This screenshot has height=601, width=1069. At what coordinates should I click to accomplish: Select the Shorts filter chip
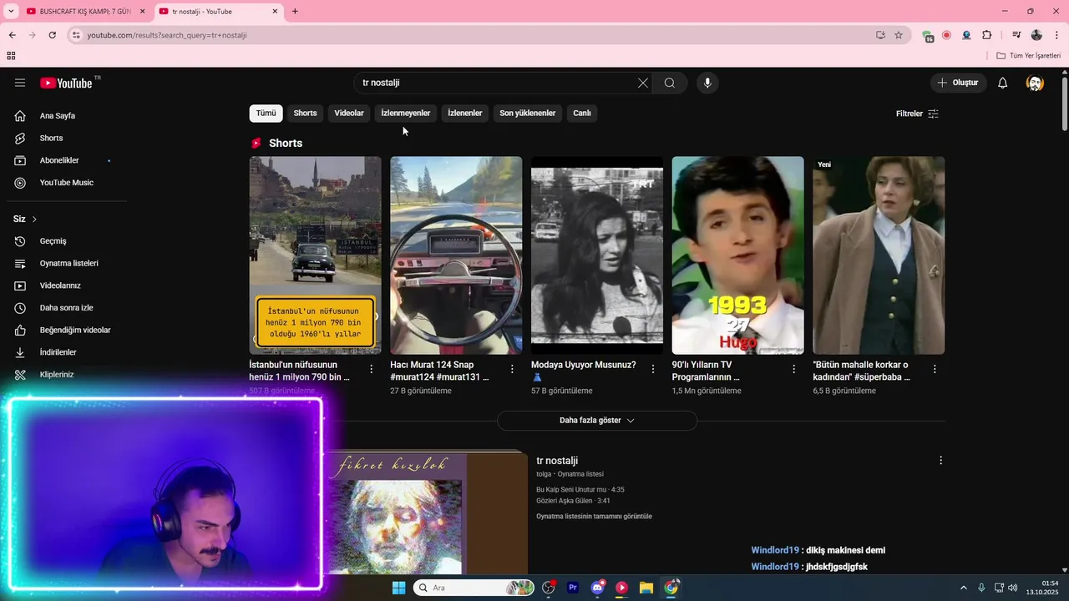305,114
